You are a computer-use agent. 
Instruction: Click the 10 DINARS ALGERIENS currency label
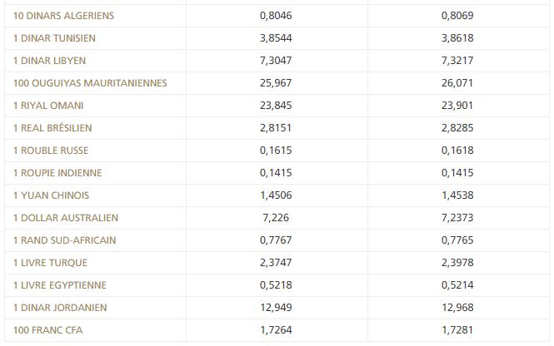pos(63,16)
